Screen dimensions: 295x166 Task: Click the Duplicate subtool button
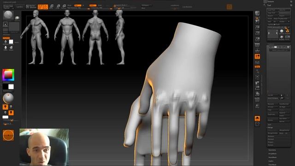tap(272, 114)
